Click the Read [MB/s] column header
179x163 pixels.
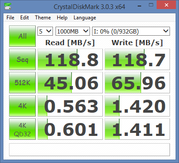[x=70, y=43]
